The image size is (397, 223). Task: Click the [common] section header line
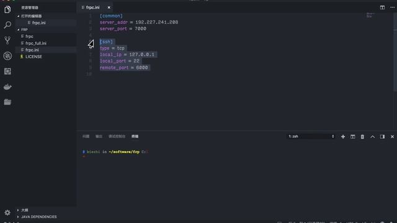111,16
